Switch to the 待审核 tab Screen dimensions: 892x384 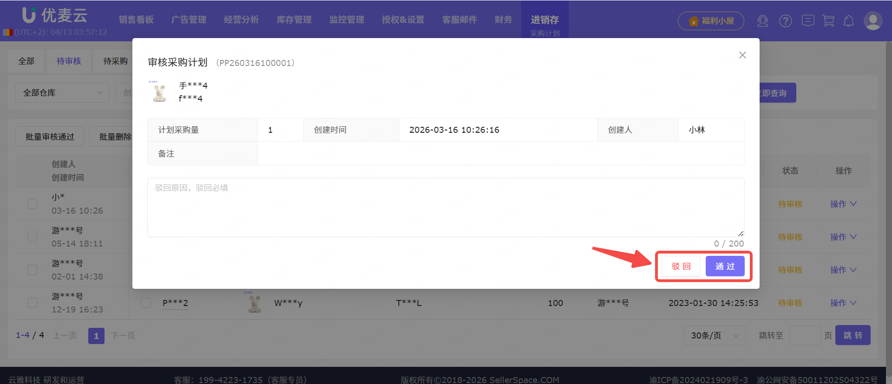(69, 61)
